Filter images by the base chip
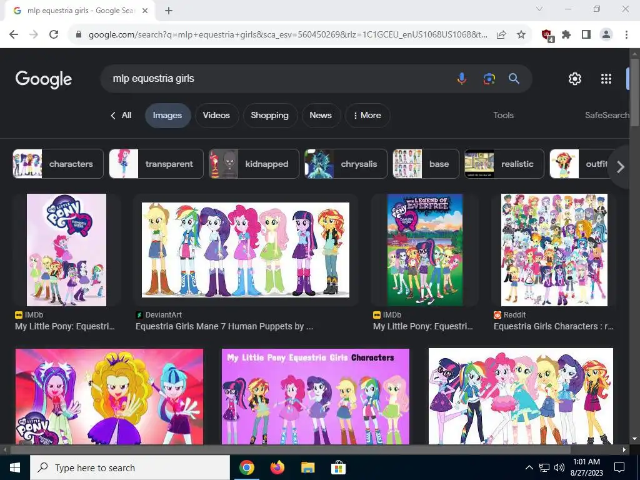 (426, 164)
